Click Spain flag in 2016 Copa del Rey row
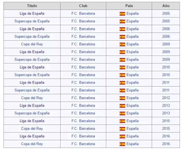The height and width of the screenshot is (149, 183). click(122, 144)
